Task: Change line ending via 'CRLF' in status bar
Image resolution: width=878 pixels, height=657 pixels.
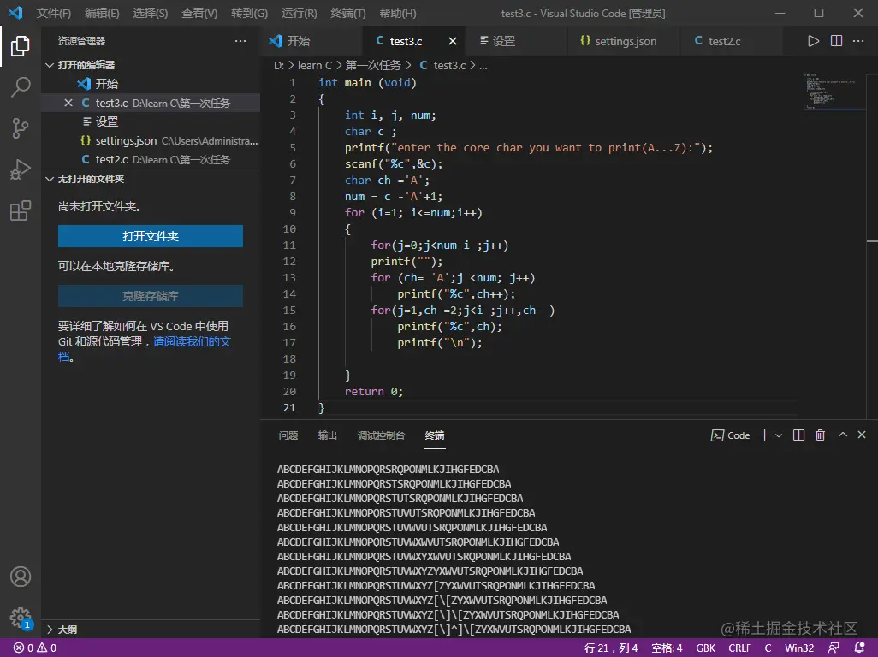Action: (x=739, y=648)
